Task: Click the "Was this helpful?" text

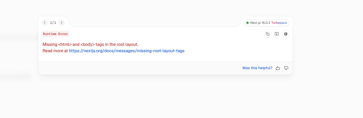Action: (257, 68)
